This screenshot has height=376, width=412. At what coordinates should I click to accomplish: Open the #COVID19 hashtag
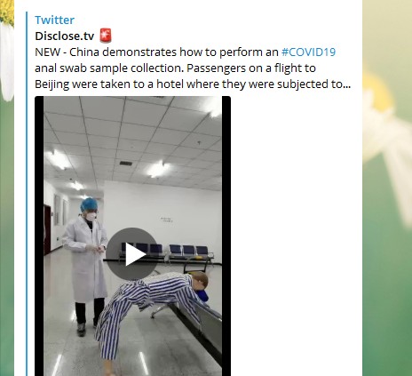[308, 52]
